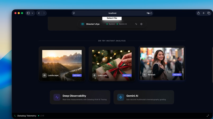This screenshot has width=213, height=119.
Task: Click the localhost address bar
Action: click(x=112, y=13)
